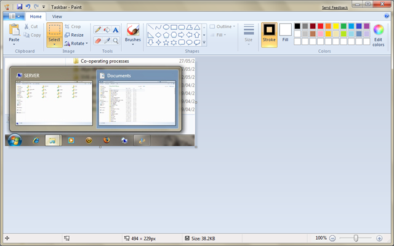Image resolution: width=394 pixels, height=246 pixels.
Task: Toggle the Stroke color selector
Action: click(269, 33)
